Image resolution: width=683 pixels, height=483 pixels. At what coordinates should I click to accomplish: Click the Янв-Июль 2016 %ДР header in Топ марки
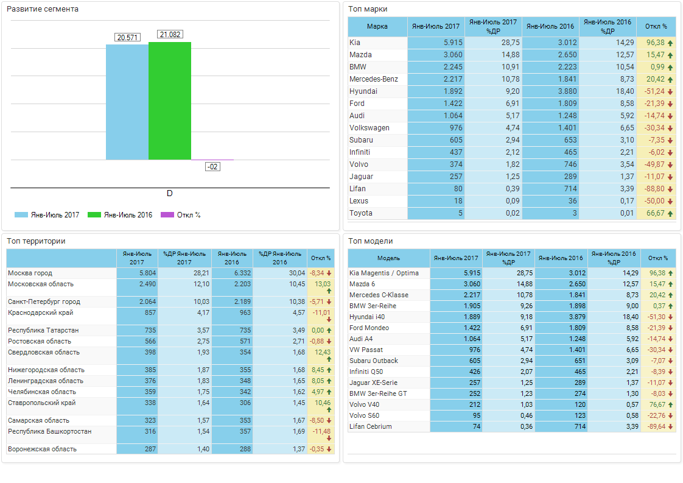click(x=608, y=27)
